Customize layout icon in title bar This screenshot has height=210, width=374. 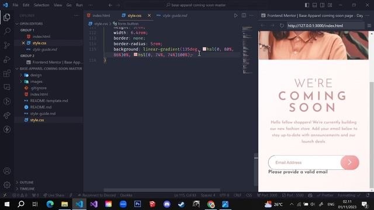tap(330, 5)
